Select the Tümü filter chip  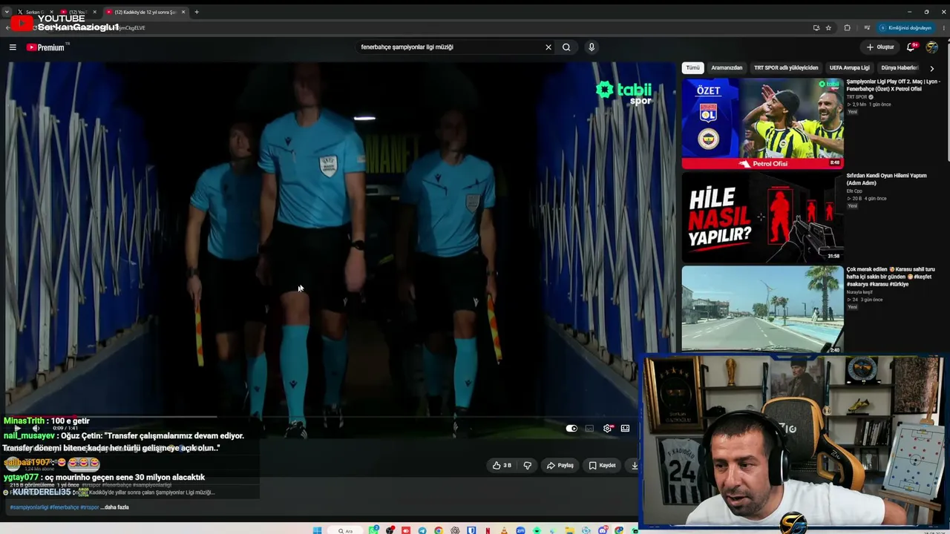pos(692,68)
